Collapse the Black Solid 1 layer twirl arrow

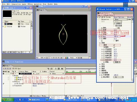[11, 74]
